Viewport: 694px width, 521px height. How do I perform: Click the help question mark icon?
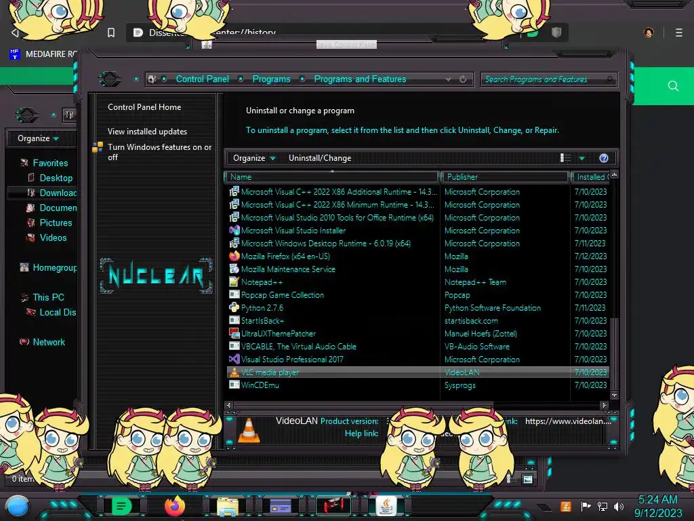(604, 158)
